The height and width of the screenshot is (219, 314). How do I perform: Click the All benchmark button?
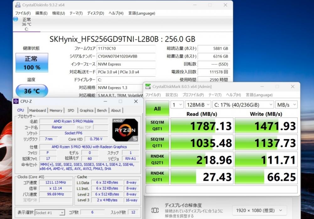[x=157, y=108]
